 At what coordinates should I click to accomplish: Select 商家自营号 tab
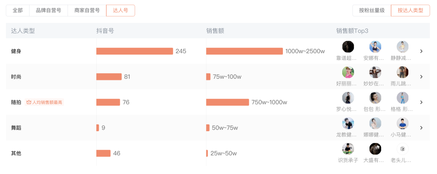[x=87, y=10]
